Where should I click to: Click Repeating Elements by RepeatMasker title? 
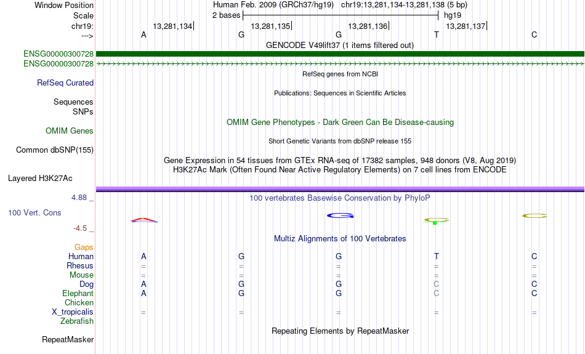coord(340,331)
